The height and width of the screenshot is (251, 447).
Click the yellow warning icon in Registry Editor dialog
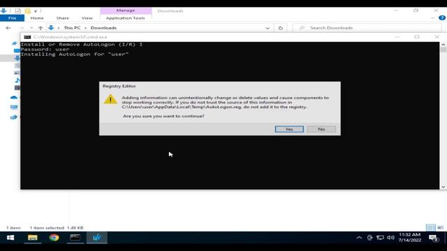[x=110, y=99]
